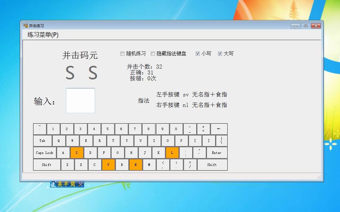
Task: Enable 随机练习 random practice mode
Action: (x=123, y=53)
